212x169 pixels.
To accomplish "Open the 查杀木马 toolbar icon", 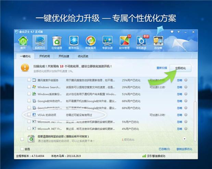I will [x=74, y=43].
